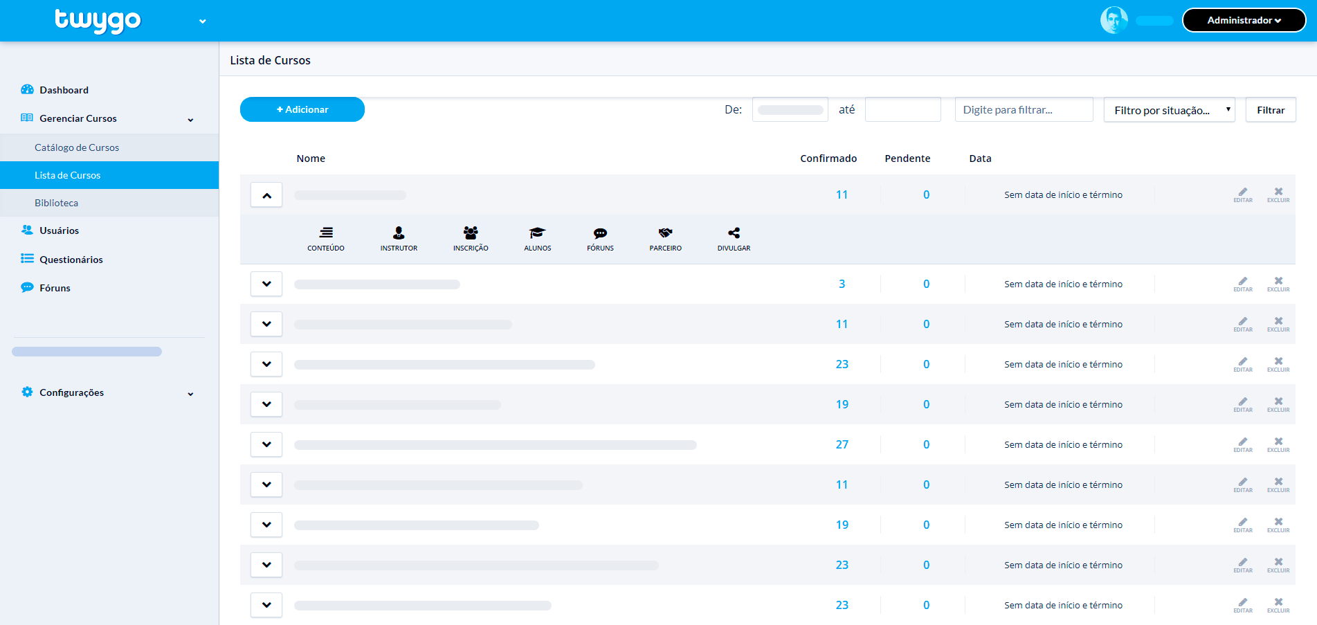Collapse the expanded first course row

click(x=266, y=194)
